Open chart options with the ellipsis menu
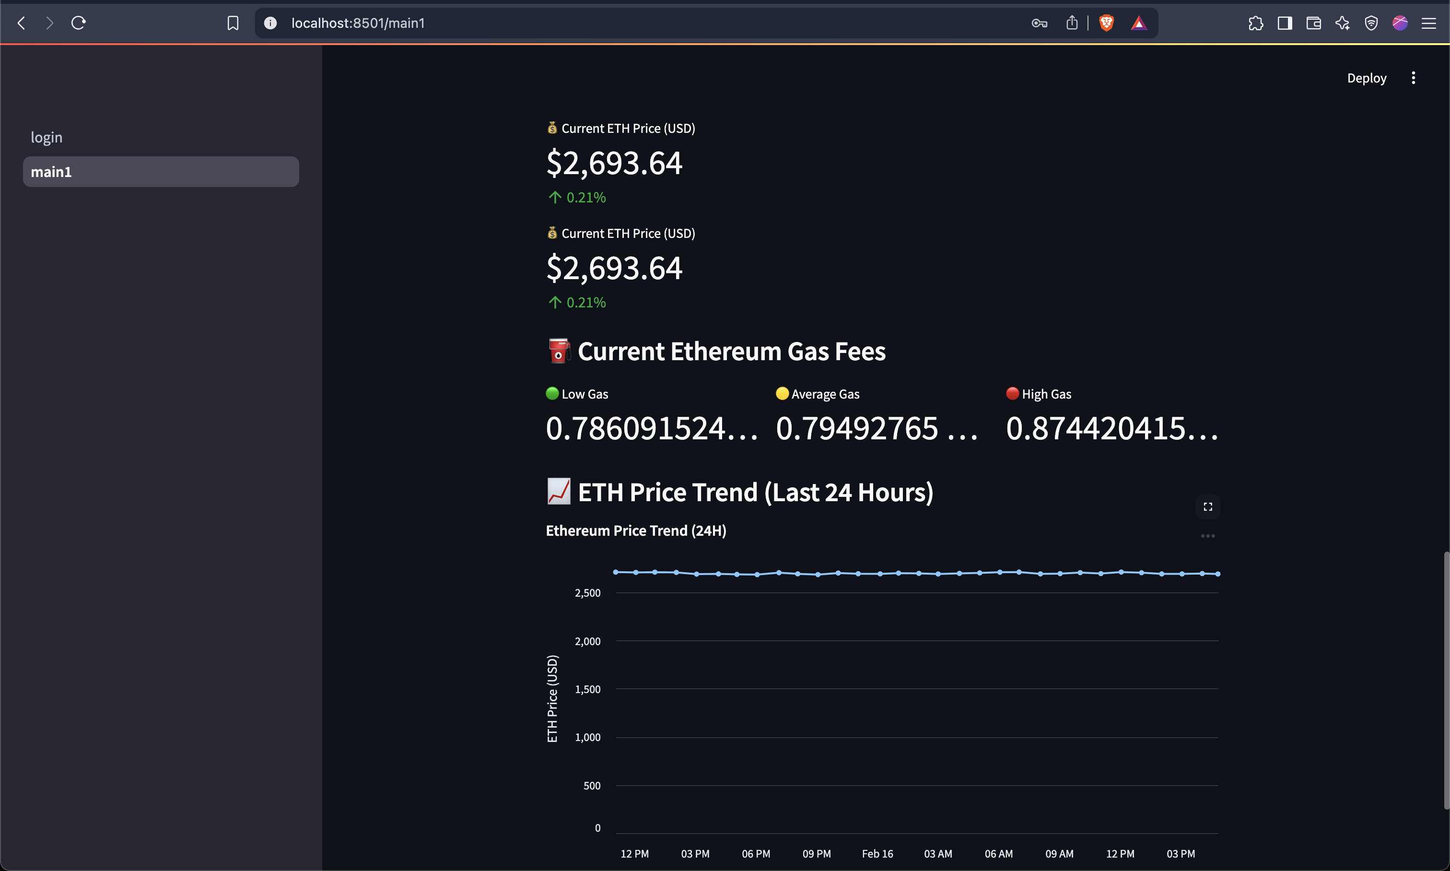Viewport: 1450px width, 871px height. tap(1208, 535)
